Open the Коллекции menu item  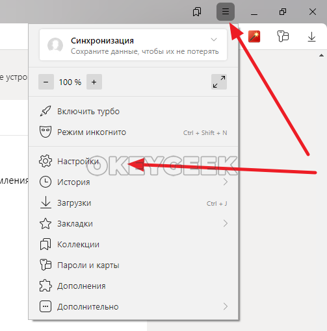click(133, 245)
